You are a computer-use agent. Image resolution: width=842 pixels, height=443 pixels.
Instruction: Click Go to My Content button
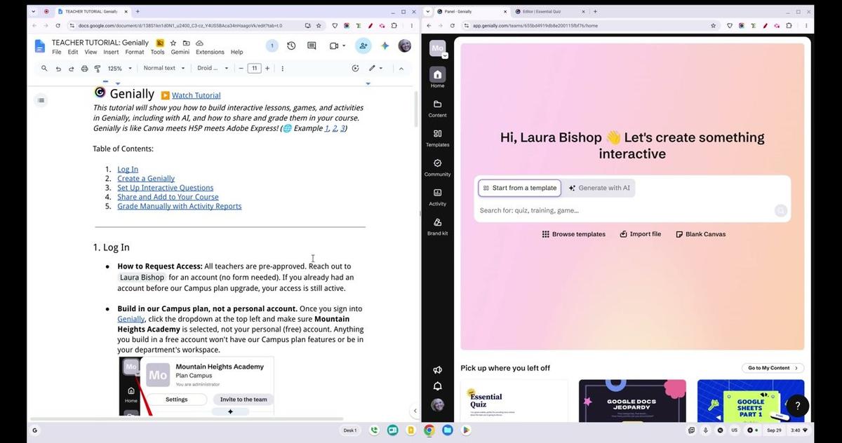pos(773,368)
